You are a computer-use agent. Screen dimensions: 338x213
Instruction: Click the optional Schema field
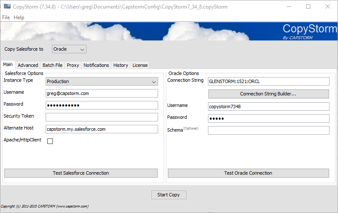[x=269, y=130]
